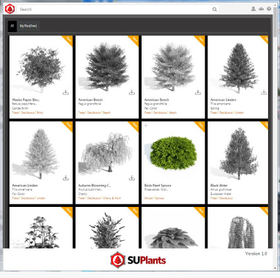The height and width of the screenshot is (278, 280).
Task: Select the green Birds Nest Spruce thumbnail
Action: 173,153
